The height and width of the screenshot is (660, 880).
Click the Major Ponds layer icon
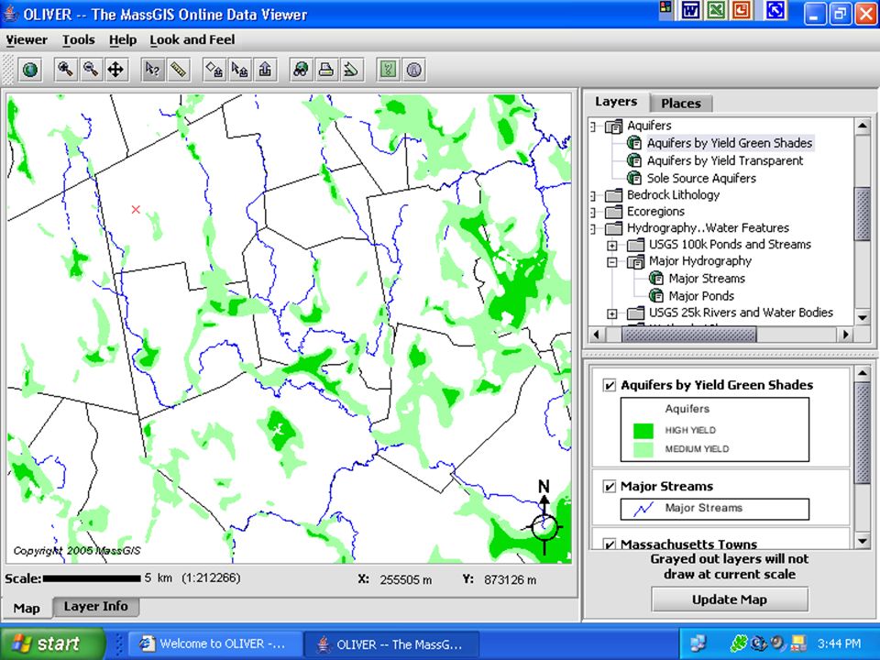point(656,296)
